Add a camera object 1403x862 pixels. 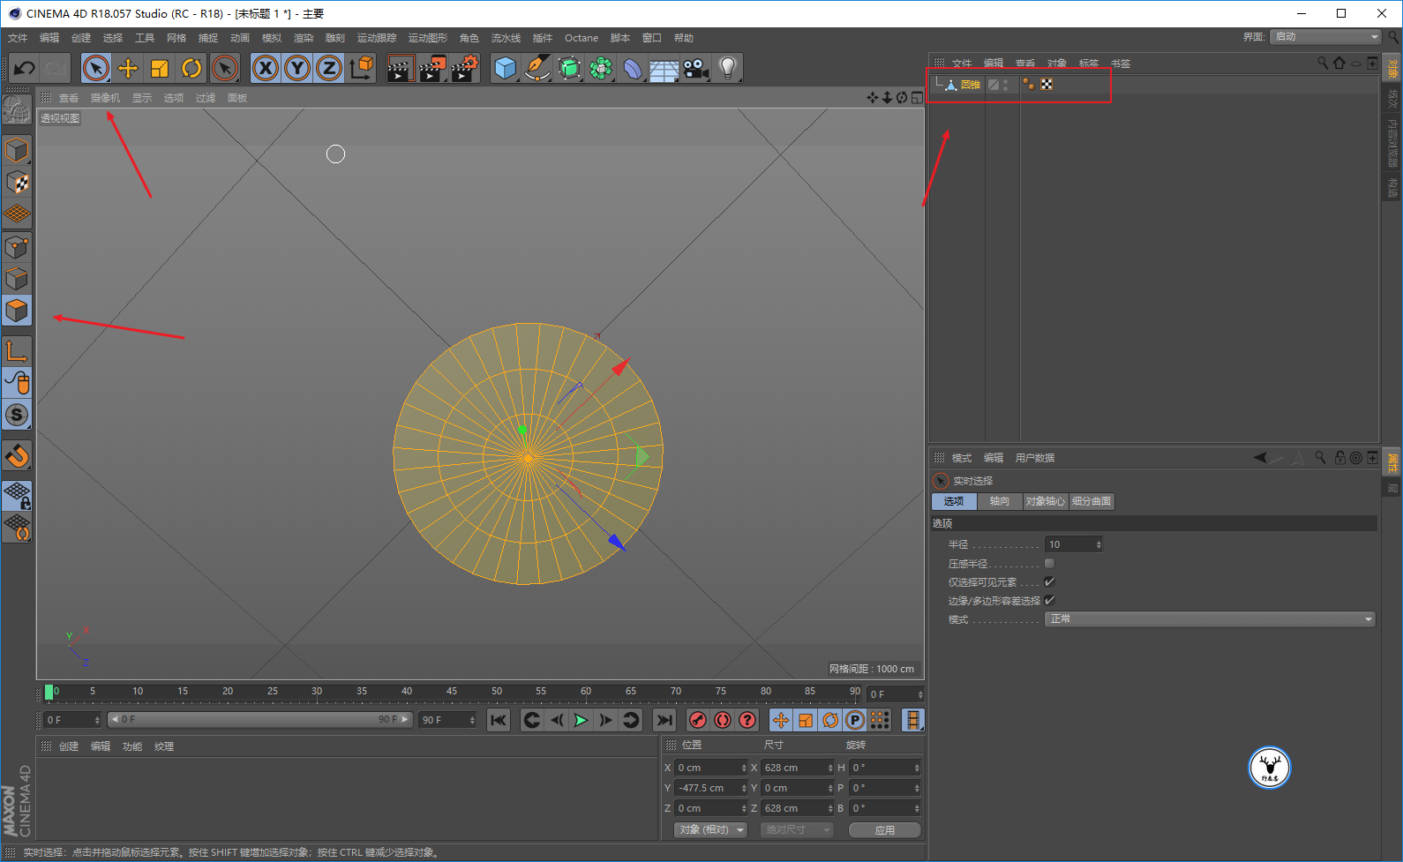(695, 68)
